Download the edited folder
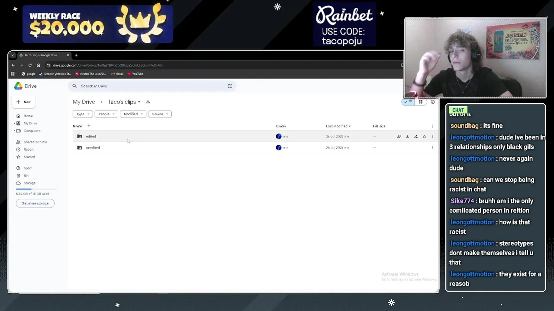554x311 pixels. coord(407,136)
